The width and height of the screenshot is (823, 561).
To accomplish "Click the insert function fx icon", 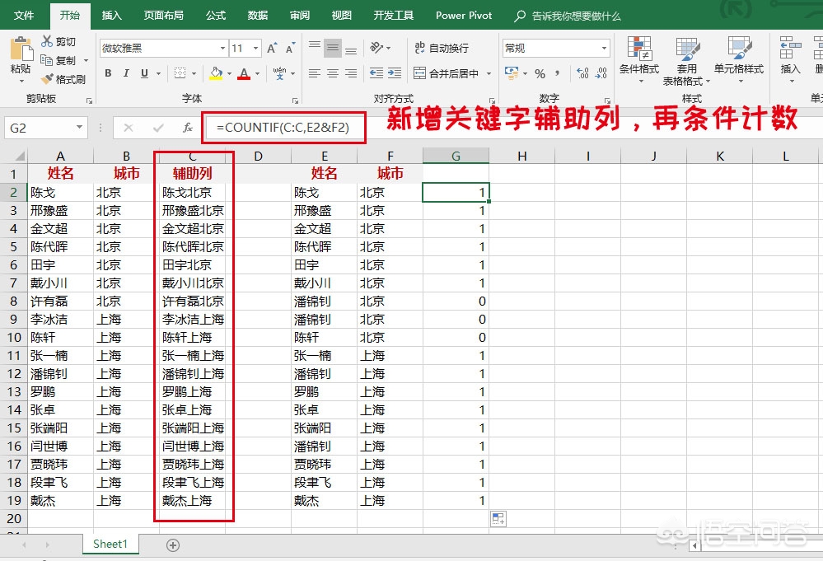I will 188,128.
